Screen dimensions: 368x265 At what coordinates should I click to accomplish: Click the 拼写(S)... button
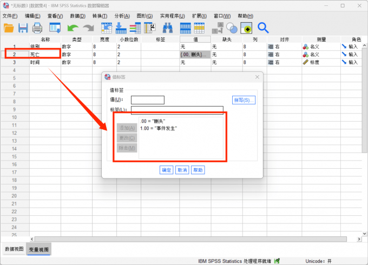point(244,100)
